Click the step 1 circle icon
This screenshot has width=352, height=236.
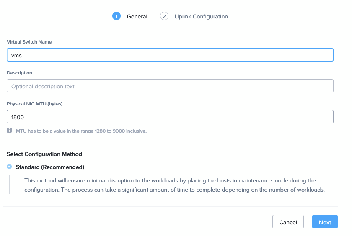pyautogui.click(x=116, y=16)
